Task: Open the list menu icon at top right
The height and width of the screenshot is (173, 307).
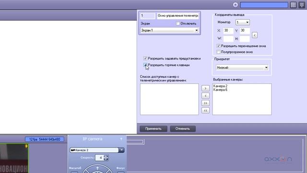Action: coord(302,5)
